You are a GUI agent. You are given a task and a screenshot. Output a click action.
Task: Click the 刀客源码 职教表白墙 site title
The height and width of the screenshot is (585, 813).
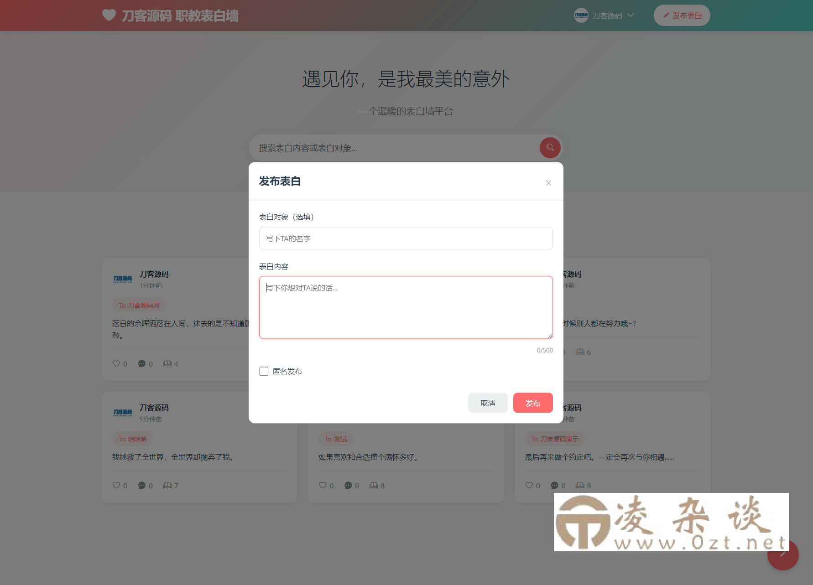pos(180,16)
